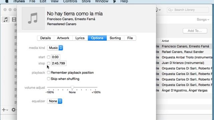Check Remember playback position
The image size is (214, 120).
coord(48,73)
